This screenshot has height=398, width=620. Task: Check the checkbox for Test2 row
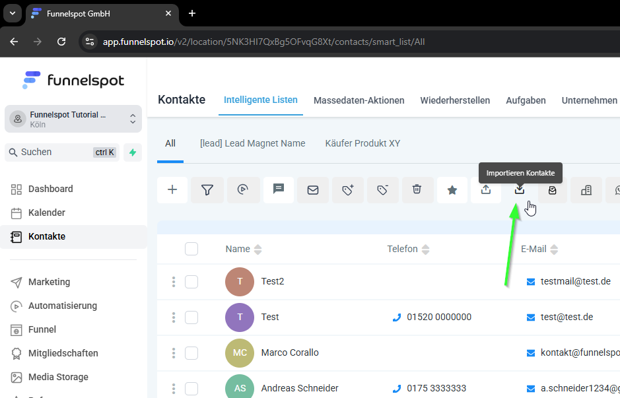pyautogui.click(x=191, y=282)
